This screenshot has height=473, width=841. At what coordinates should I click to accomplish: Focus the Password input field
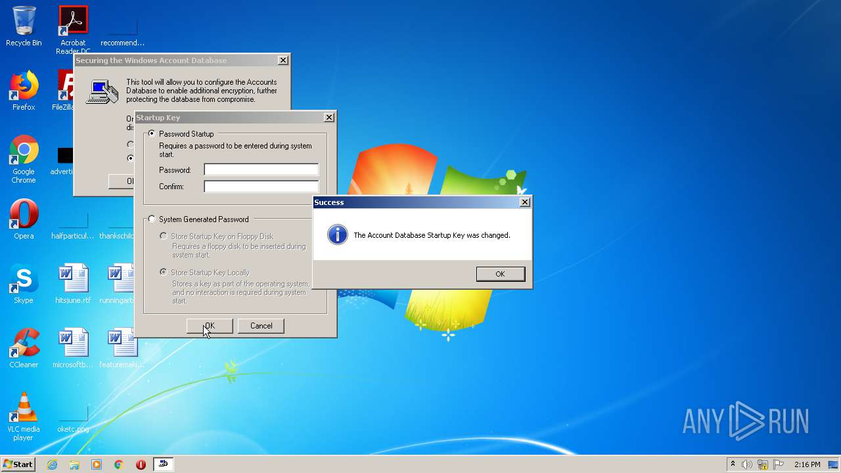point(261,169)
